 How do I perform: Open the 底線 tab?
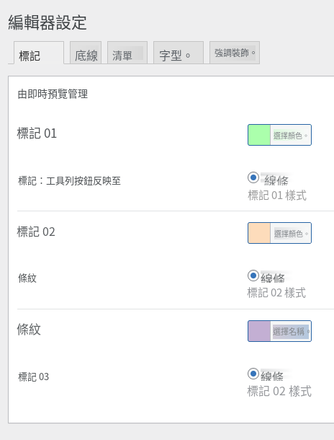coord(86,53)
